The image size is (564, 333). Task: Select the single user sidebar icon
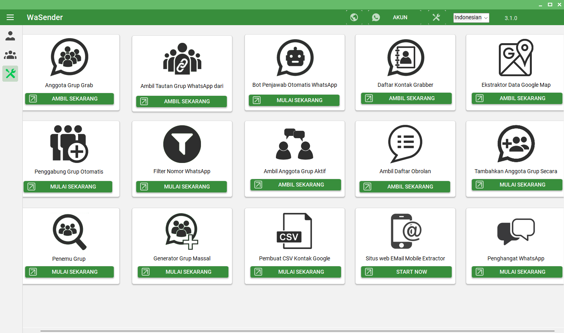(x=10, y=36)
